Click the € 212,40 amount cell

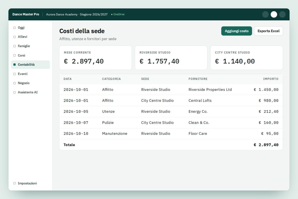269,112
